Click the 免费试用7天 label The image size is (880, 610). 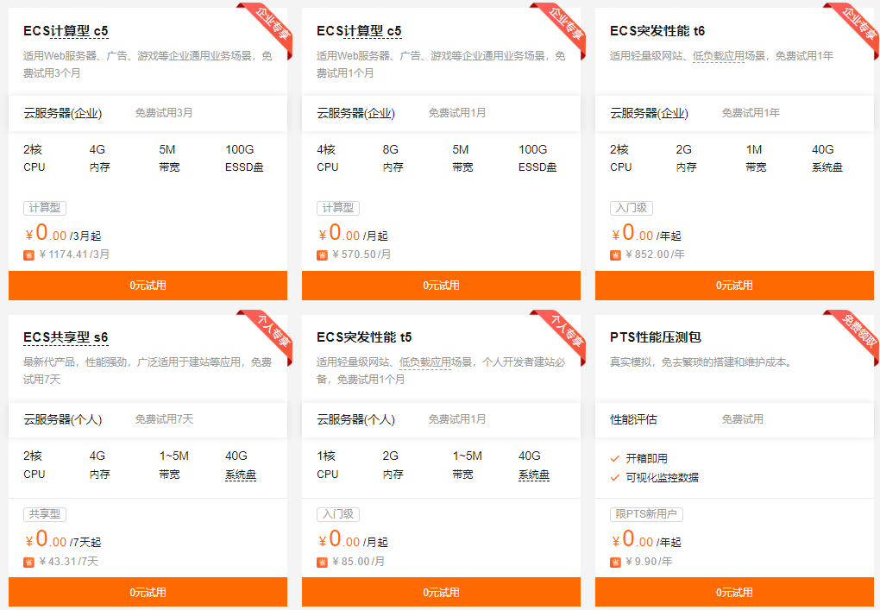coord(165,419)
